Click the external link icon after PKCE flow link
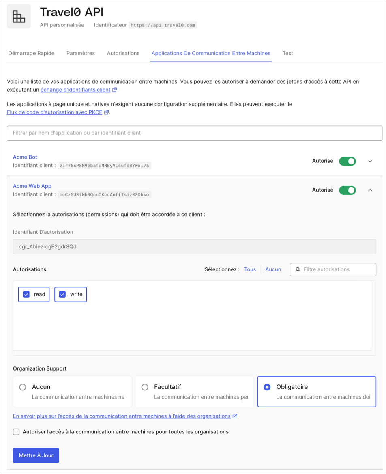This screenshot has width=386, height=474. pyautogui.click(x=106, y=112)
